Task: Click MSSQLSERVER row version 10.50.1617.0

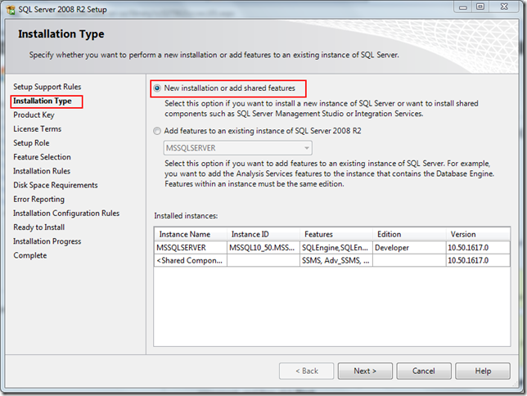Action: (x=478, y=247)
